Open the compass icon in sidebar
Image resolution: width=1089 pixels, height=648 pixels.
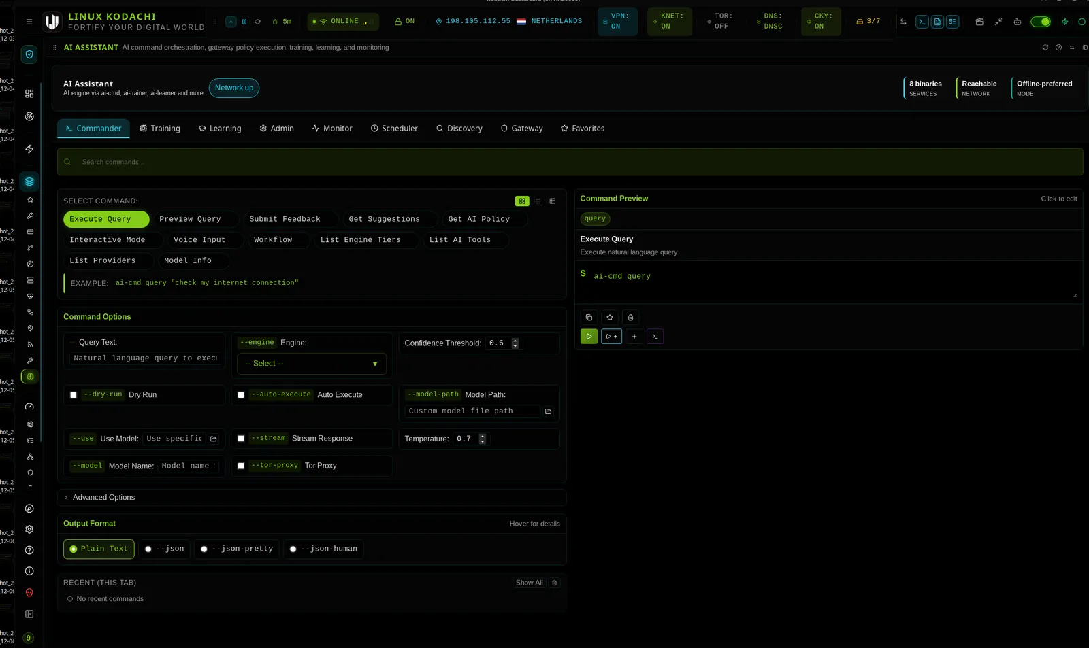[29, 509]
